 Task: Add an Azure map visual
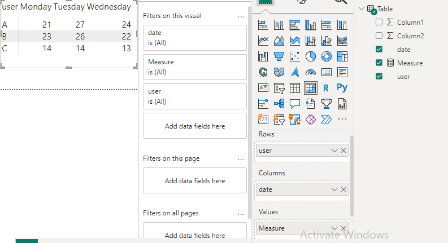[294, 72]
